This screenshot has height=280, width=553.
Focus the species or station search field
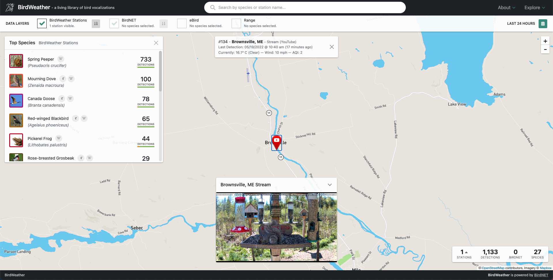point(305,7)
